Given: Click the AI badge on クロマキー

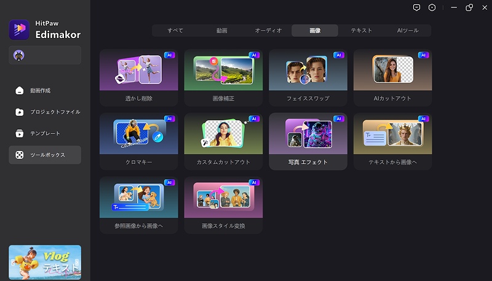Looking at the screenshot, I should 170,118.
